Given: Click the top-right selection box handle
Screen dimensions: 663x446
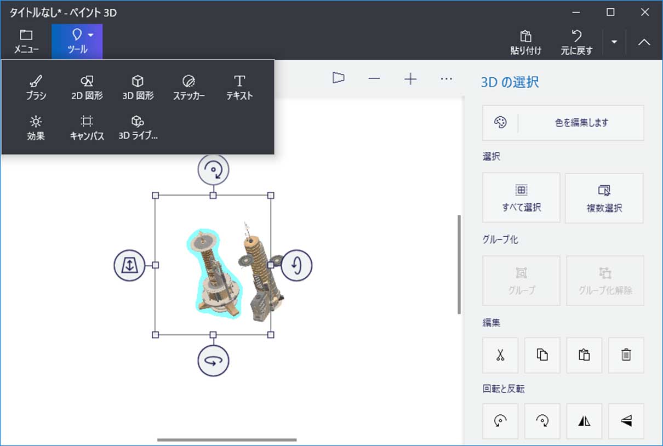Looking at the screenshot, I should 271,195.
